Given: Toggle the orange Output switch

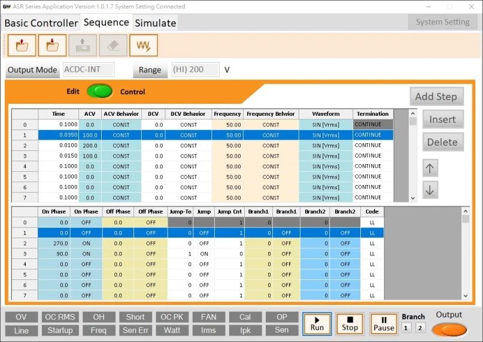Looking at the screenshot, I should [449, 330].
